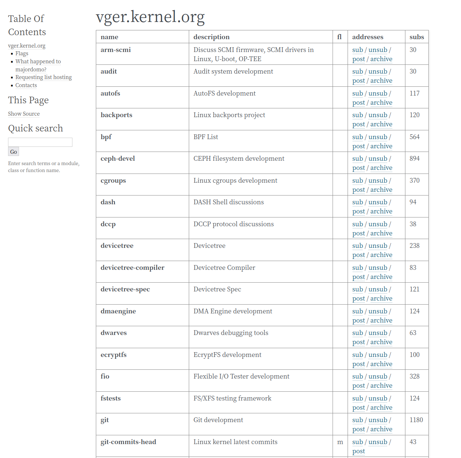Click Show Source link

point(24,114)
